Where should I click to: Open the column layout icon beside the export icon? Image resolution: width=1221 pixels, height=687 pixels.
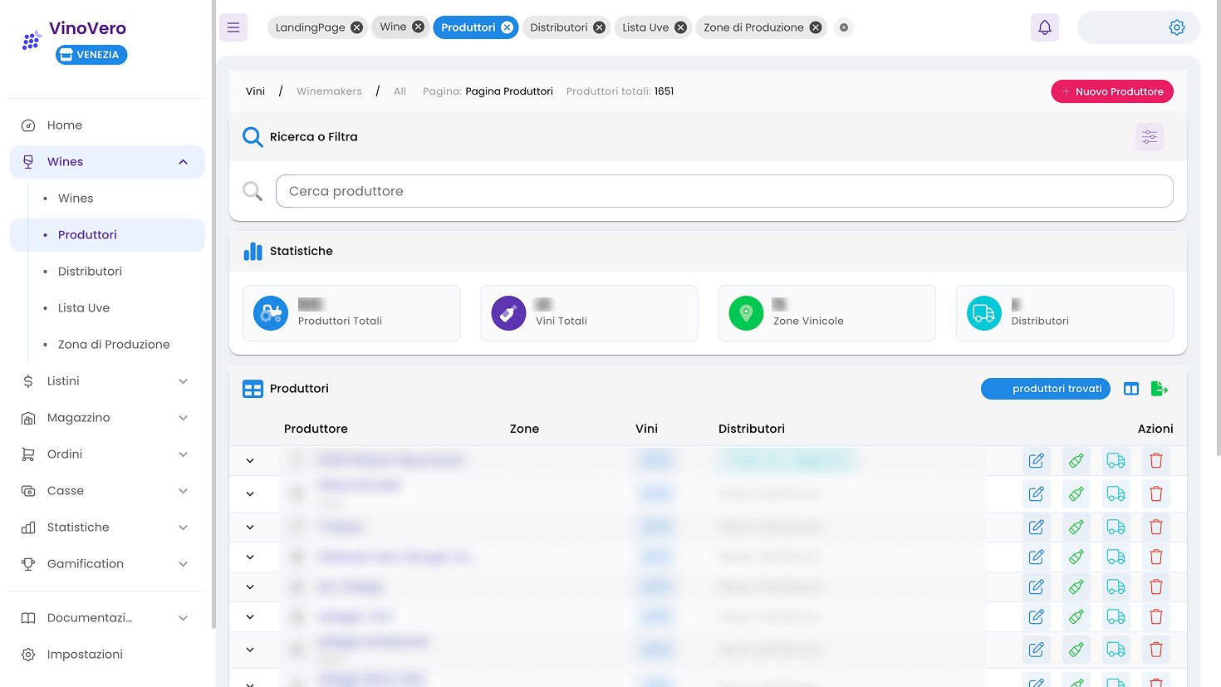(x=1130, y=388)
